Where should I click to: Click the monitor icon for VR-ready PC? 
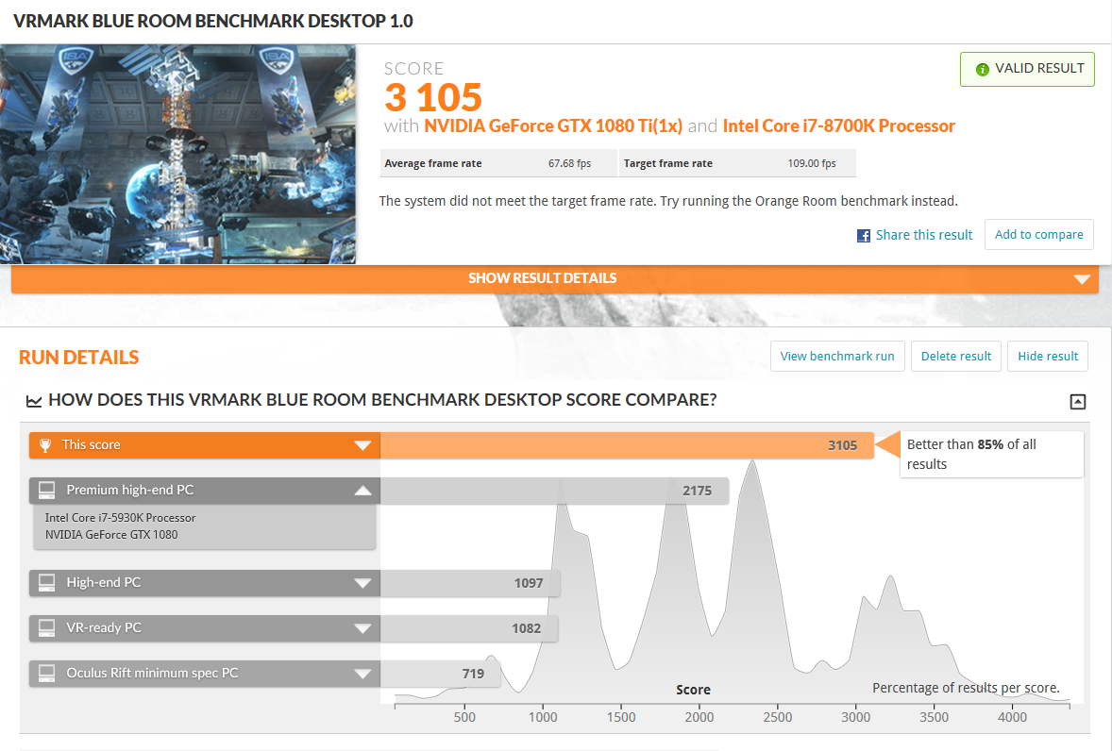coord(47,628)
